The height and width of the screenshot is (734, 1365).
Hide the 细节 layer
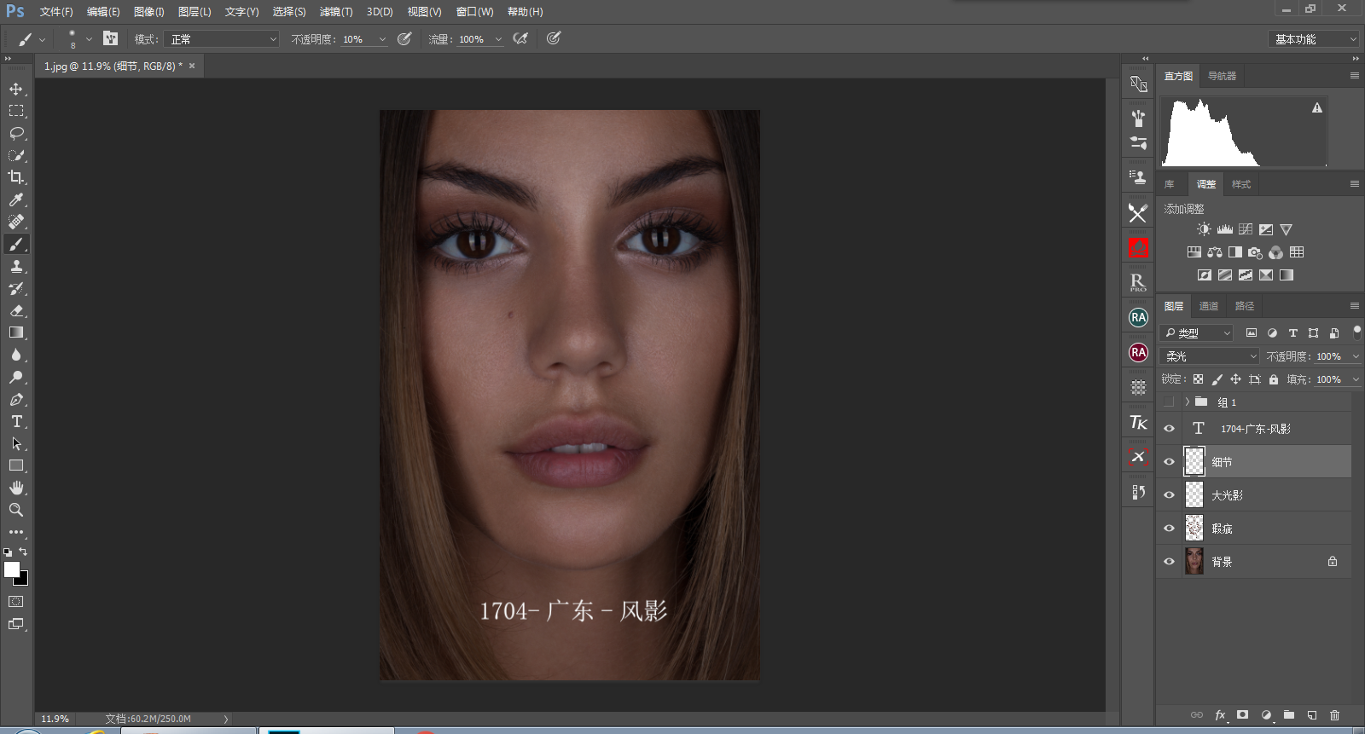(1170, 462)
